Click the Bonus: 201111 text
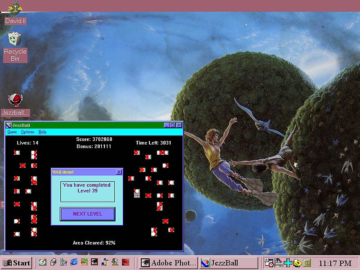The image size is (360, 270). pyautogui.click(x=94, y=146)
